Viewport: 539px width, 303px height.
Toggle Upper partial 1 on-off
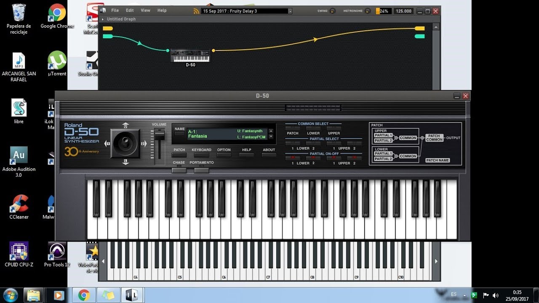click(334, 158)
